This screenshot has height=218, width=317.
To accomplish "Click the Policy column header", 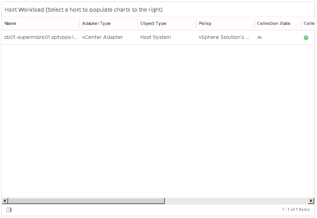I will click(x=205, y=23).
